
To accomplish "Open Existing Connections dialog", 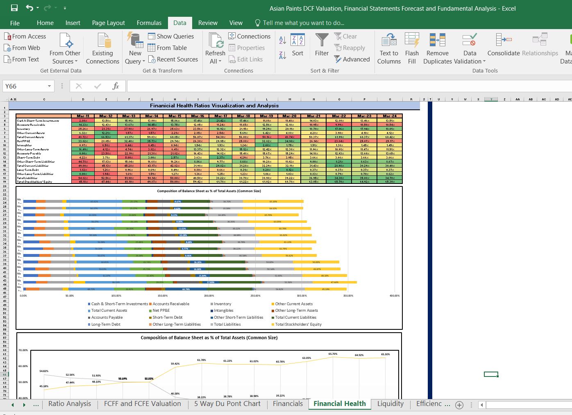I will coord(102,48).
